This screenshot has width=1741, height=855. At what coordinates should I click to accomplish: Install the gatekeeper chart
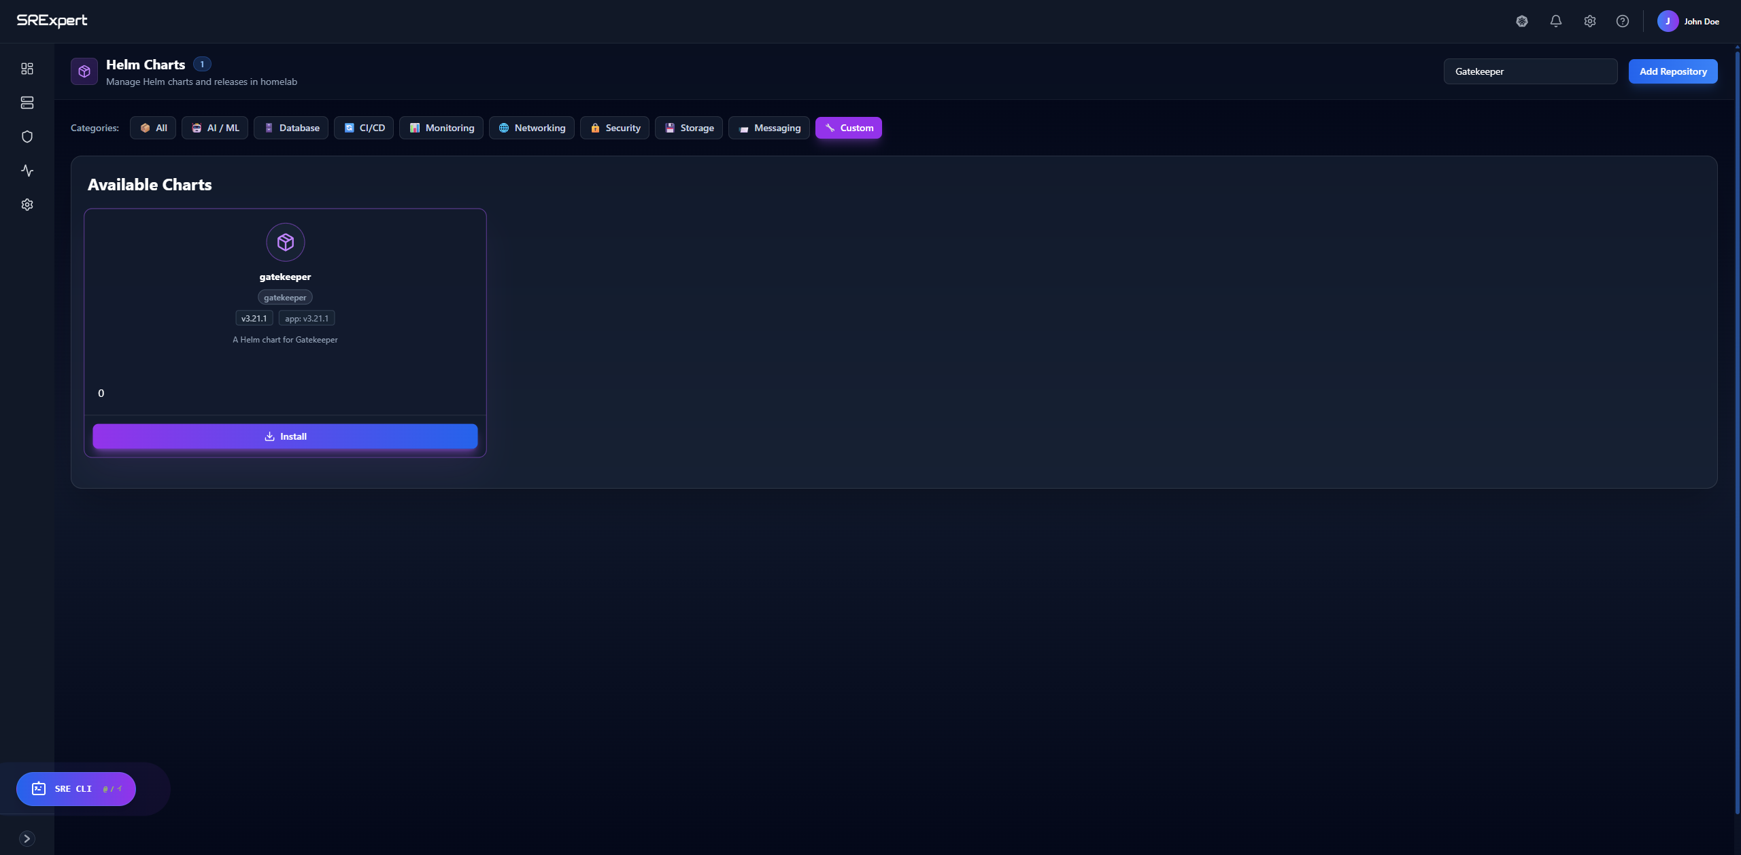coord(285,436)
